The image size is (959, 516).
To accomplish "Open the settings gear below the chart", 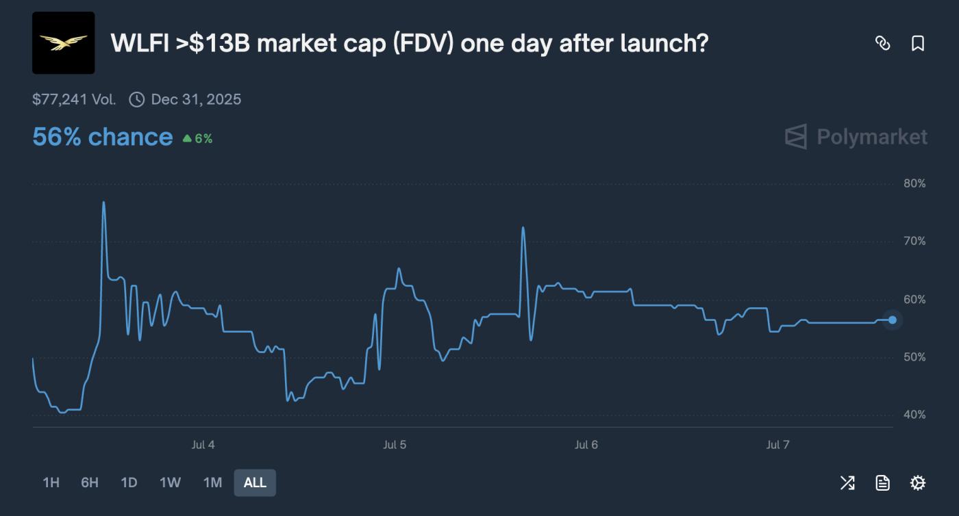I will 918,482.
